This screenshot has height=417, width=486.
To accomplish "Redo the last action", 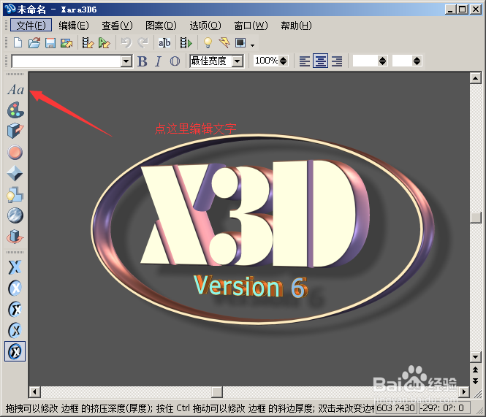I will point(143,42).
